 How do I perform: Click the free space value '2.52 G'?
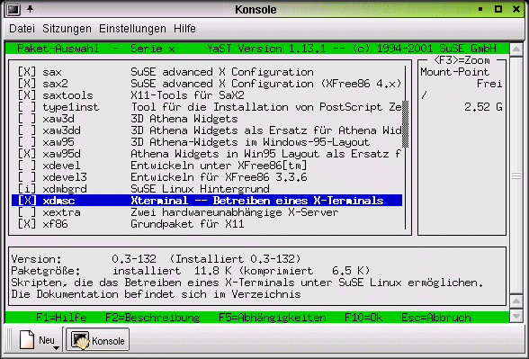483,107
